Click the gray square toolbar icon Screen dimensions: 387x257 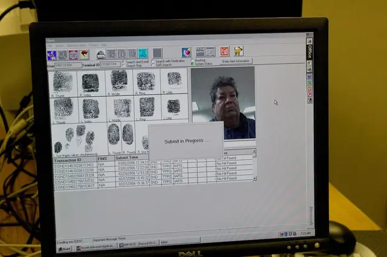coord(157,53)
